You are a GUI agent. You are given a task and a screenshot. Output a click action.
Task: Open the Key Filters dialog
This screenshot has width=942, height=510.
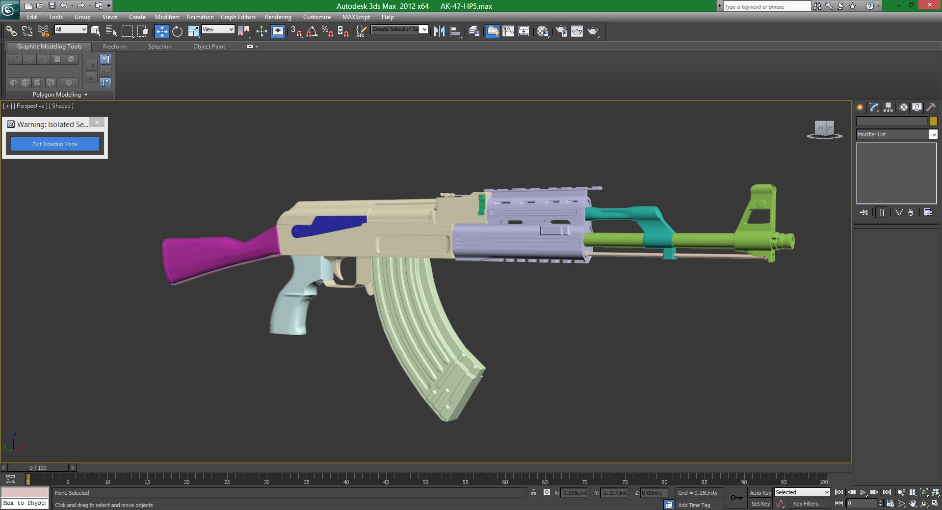tap(808, 504)
